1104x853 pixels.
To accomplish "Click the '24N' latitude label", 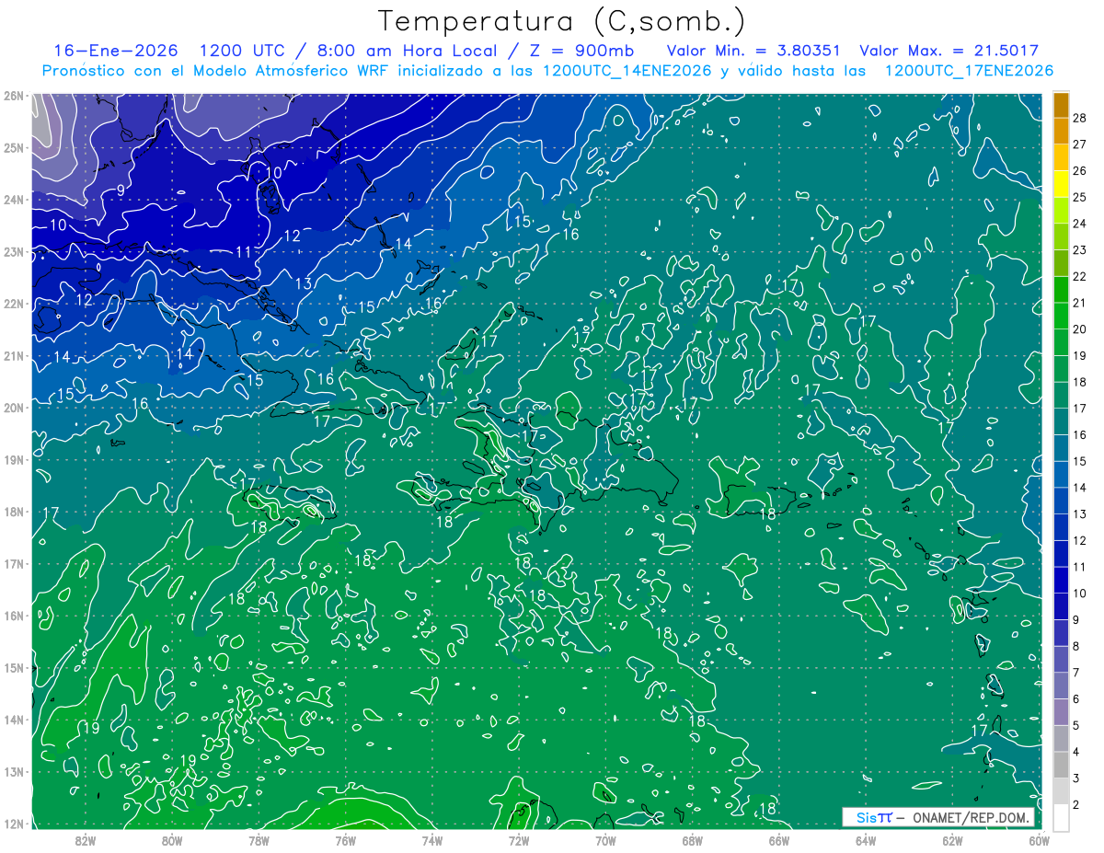I will [x=13, y=200].
